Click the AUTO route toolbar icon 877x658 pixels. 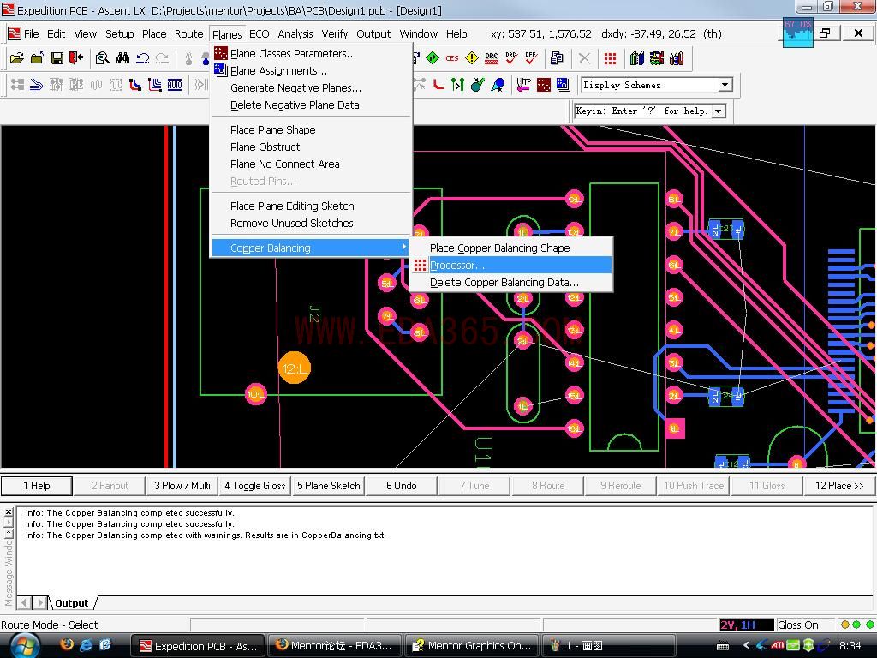tap(175, 85)
